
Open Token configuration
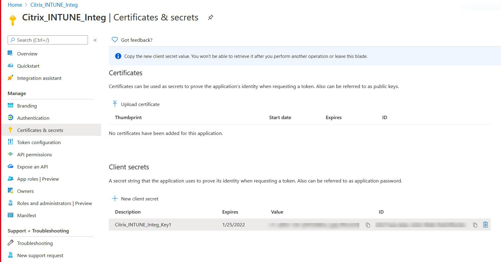point(39,142)
